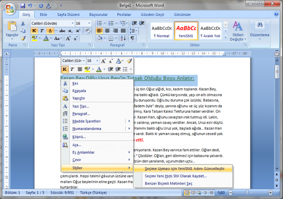The height and width of the screenshot is (199, 283).
Task: Click Format Painter in the mini toolbar
Action: point(129,61)
